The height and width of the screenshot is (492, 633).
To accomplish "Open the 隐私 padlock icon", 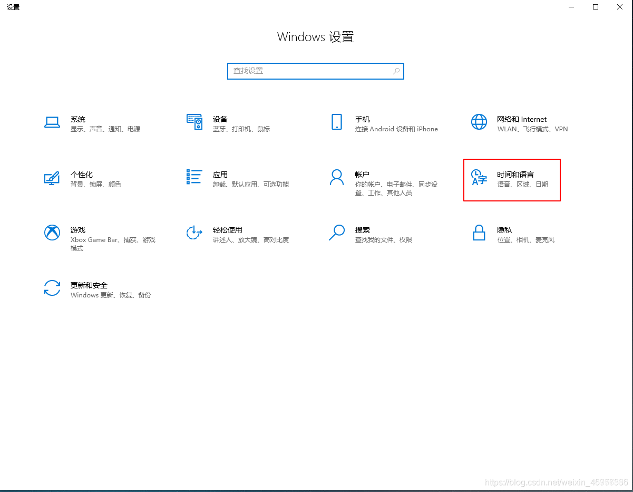I will (479, 233).
